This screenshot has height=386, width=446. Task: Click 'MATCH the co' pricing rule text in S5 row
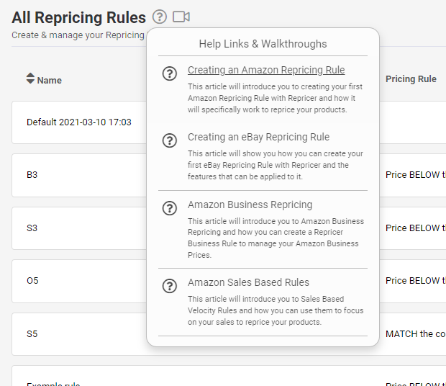pyautogui.click(x=416, y=334)
